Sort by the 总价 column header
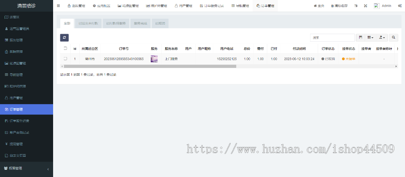This screenshot has width=405, height=177. [x=247, y=49]
